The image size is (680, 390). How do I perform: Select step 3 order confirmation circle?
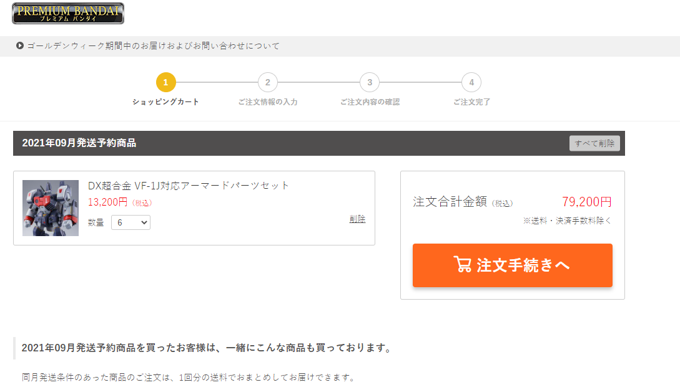coord(370,82)
